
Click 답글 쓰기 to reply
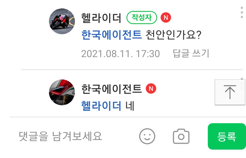(x=191, y=53)
